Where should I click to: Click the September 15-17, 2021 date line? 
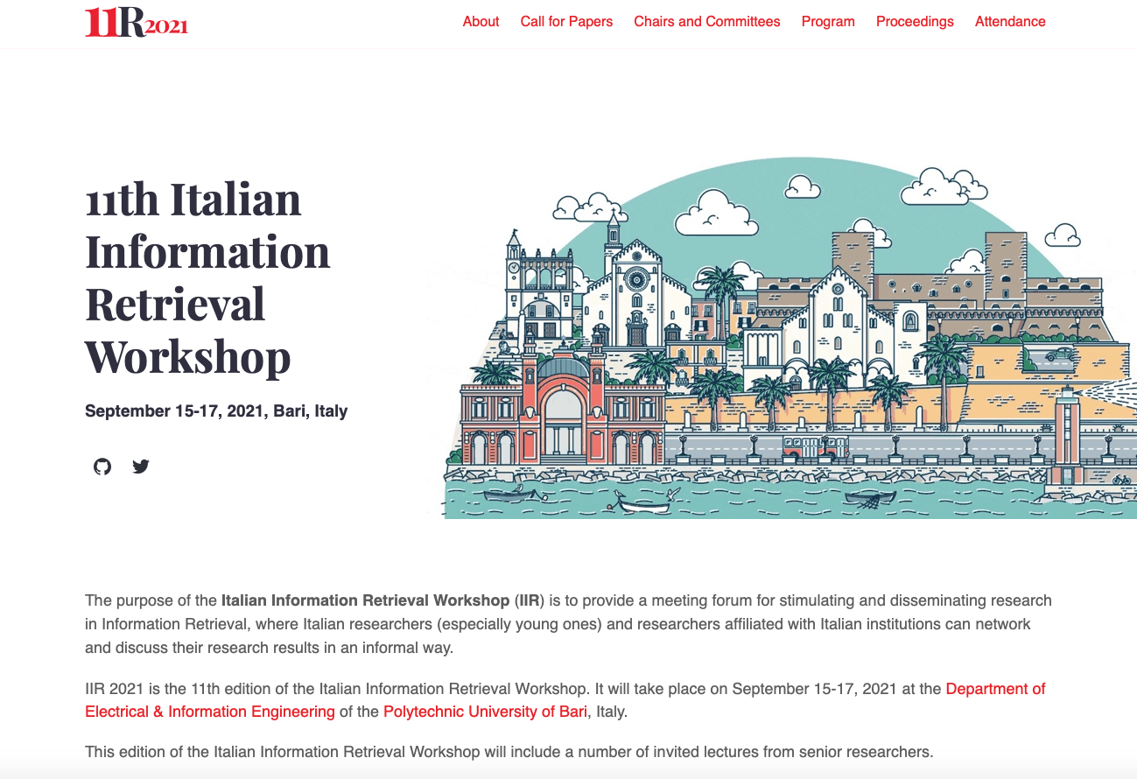[x=216, y=411]
